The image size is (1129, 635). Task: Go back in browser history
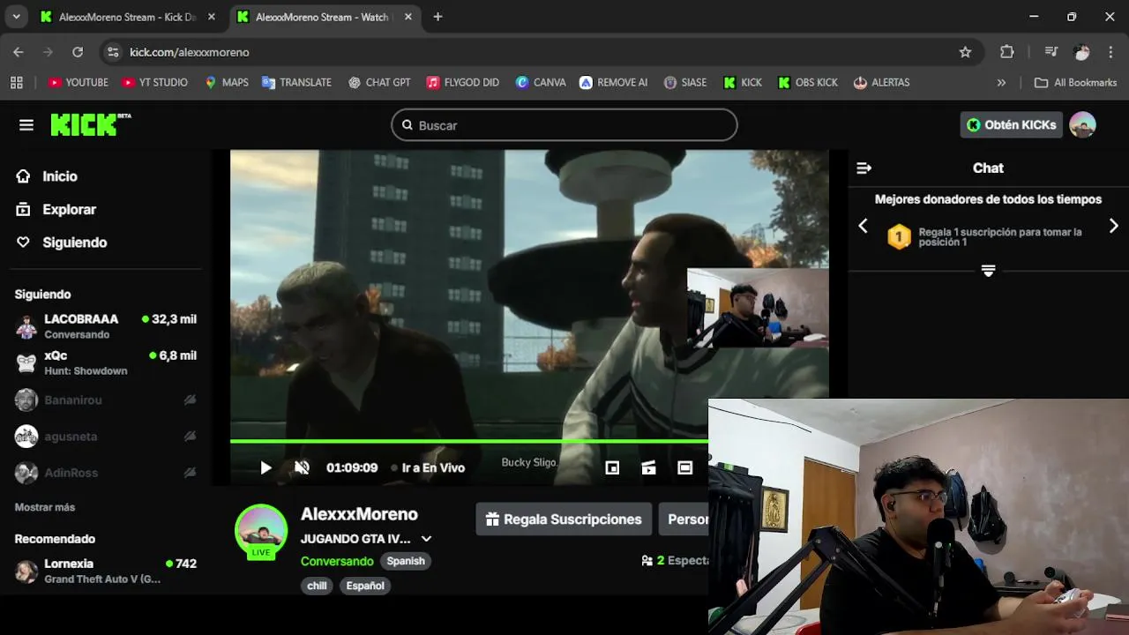[x=19, y=52]
